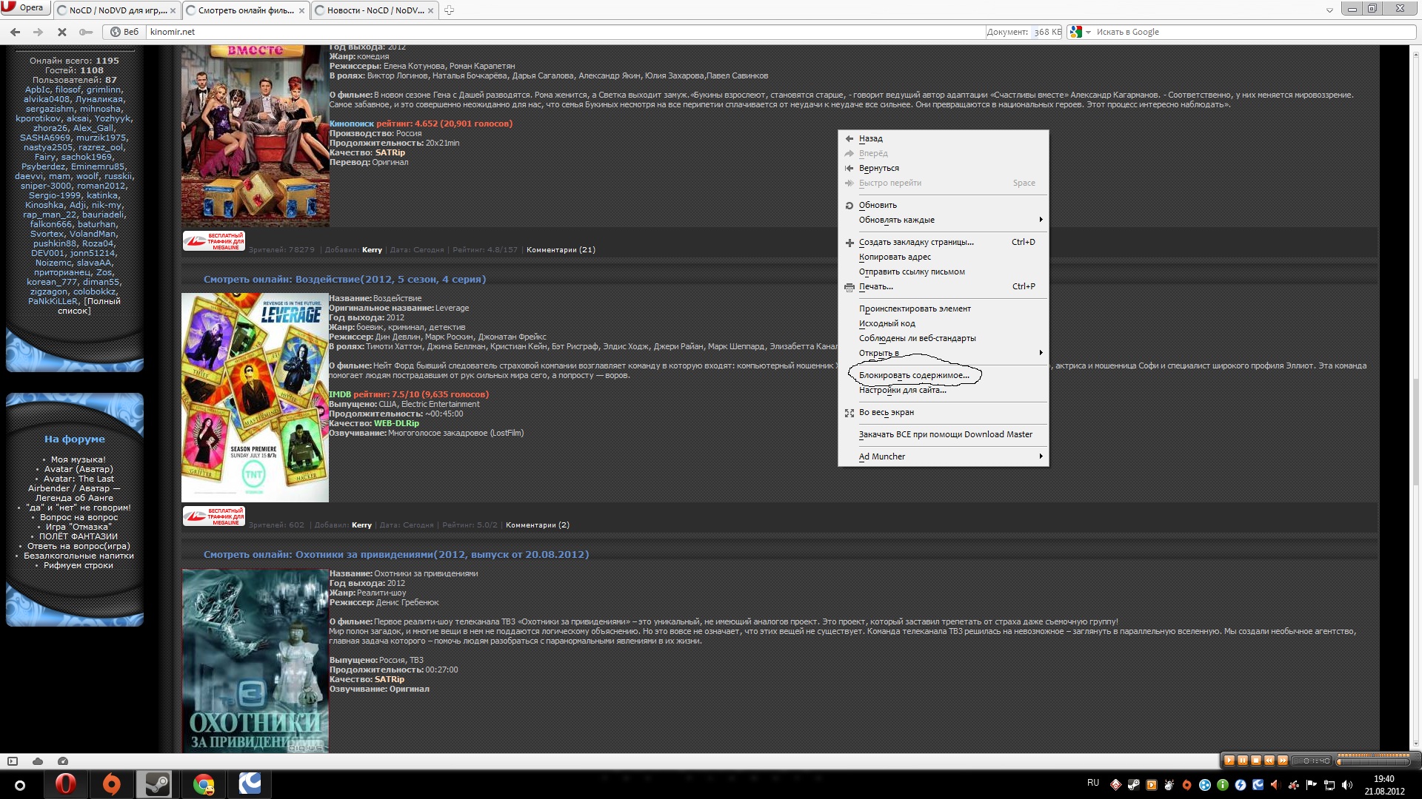
Task: Select Назад in the context menu
Action: [944, 138]
